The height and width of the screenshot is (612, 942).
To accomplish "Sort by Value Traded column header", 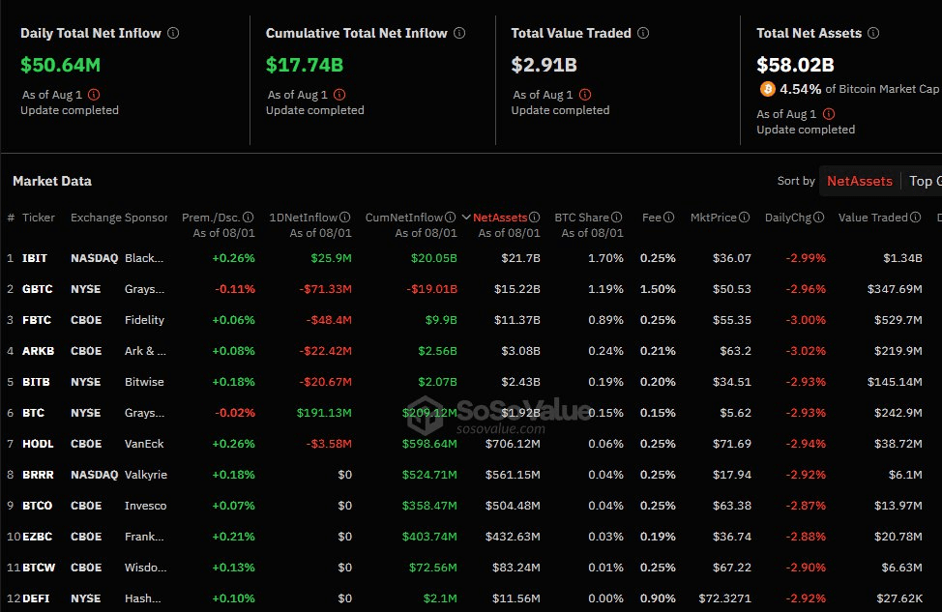I will point(873,218).
